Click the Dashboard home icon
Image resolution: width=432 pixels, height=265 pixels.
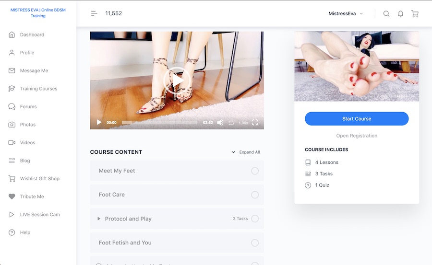click(x=12, y=35)
